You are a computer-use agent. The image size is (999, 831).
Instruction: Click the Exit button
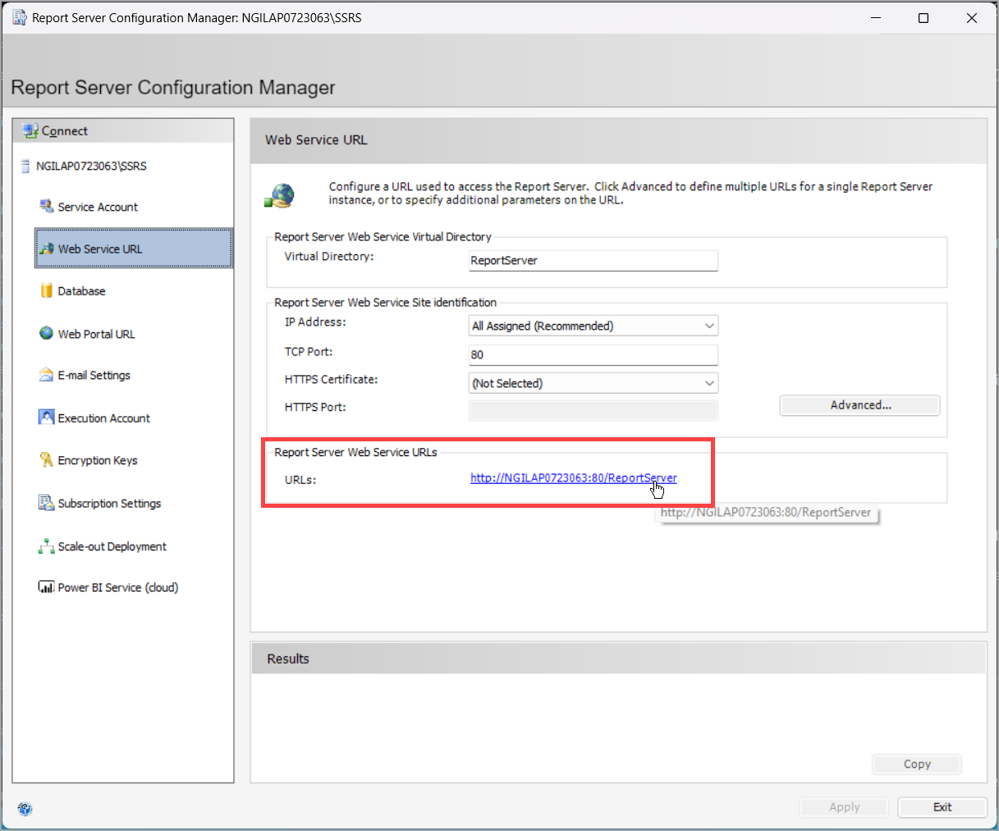942,807
